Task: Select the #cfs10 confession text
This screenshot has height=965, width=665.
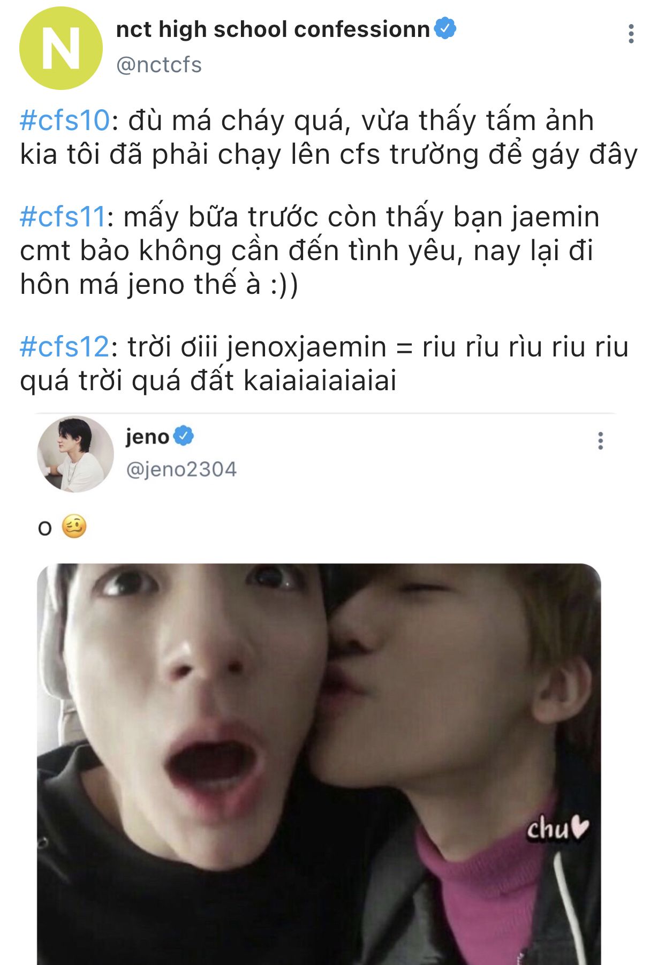Action: (329, 138)
